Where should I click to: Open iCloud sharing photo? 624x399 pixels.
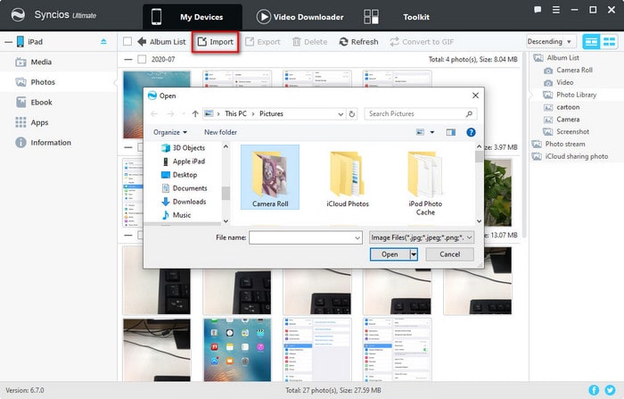tap(576, 156)
